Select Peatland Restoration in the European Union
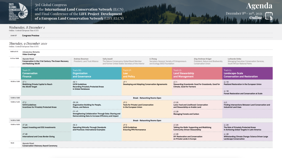The width and height of the screenshot is (282, 158). click(243, 84)
